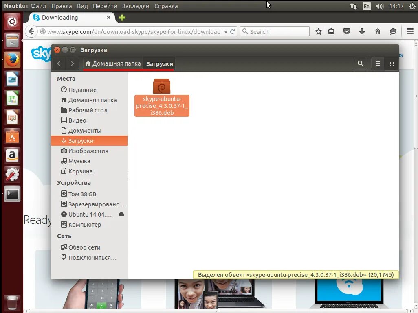Open the Вид menu

point(82,6)
